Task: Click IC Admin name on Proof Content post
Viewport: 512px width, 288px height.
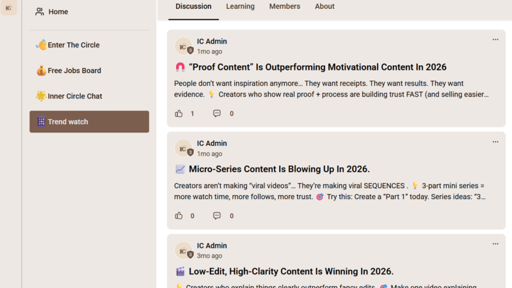Action: (x=212, y=42)
